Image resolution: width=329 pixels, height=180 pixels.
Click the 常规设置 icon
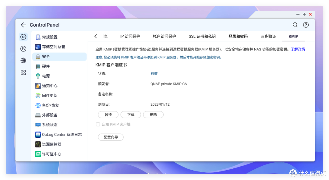38,37
